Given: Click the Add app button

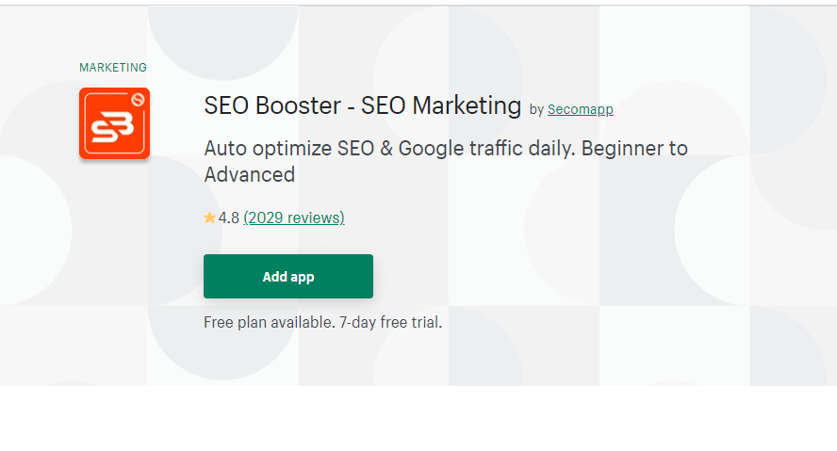Looking at the screenshot, I should point(288,276).
